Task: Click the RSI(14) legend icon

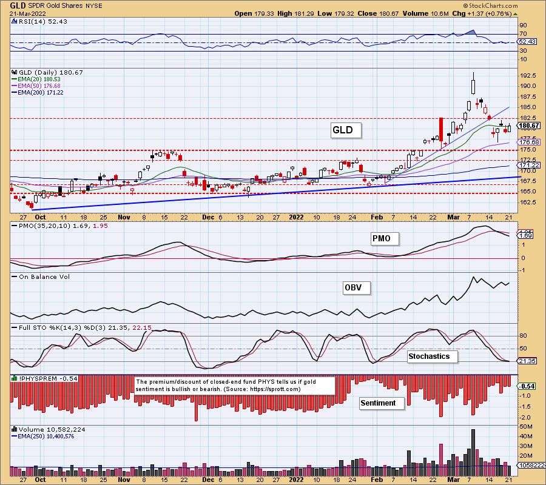Action: coord(14,22)
